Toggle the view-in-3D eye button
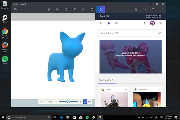 point(89,102)
